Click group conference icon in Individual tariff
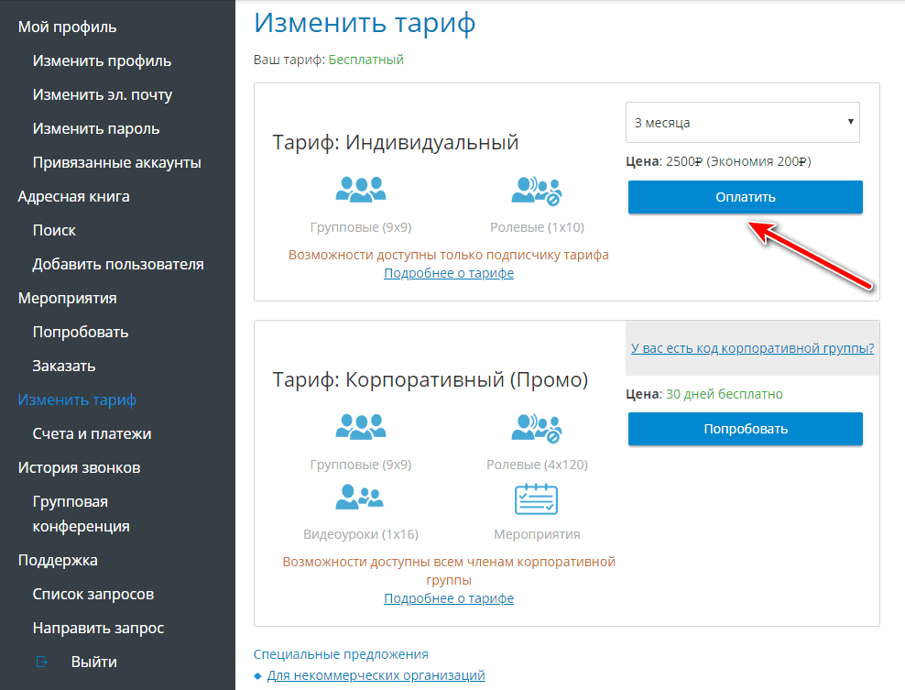The height and width of the screenshot is (690, 905). [x=361, y=190]
